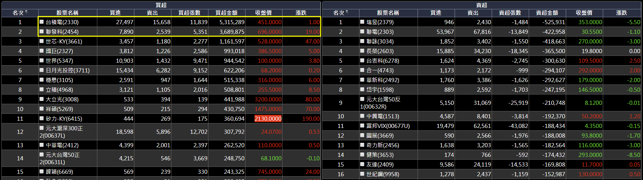The width and height of the screenshot is (643, 180).
Task: Open stock name 中興電(1513)
Action: pyautogui.click(x=383, y=116)
